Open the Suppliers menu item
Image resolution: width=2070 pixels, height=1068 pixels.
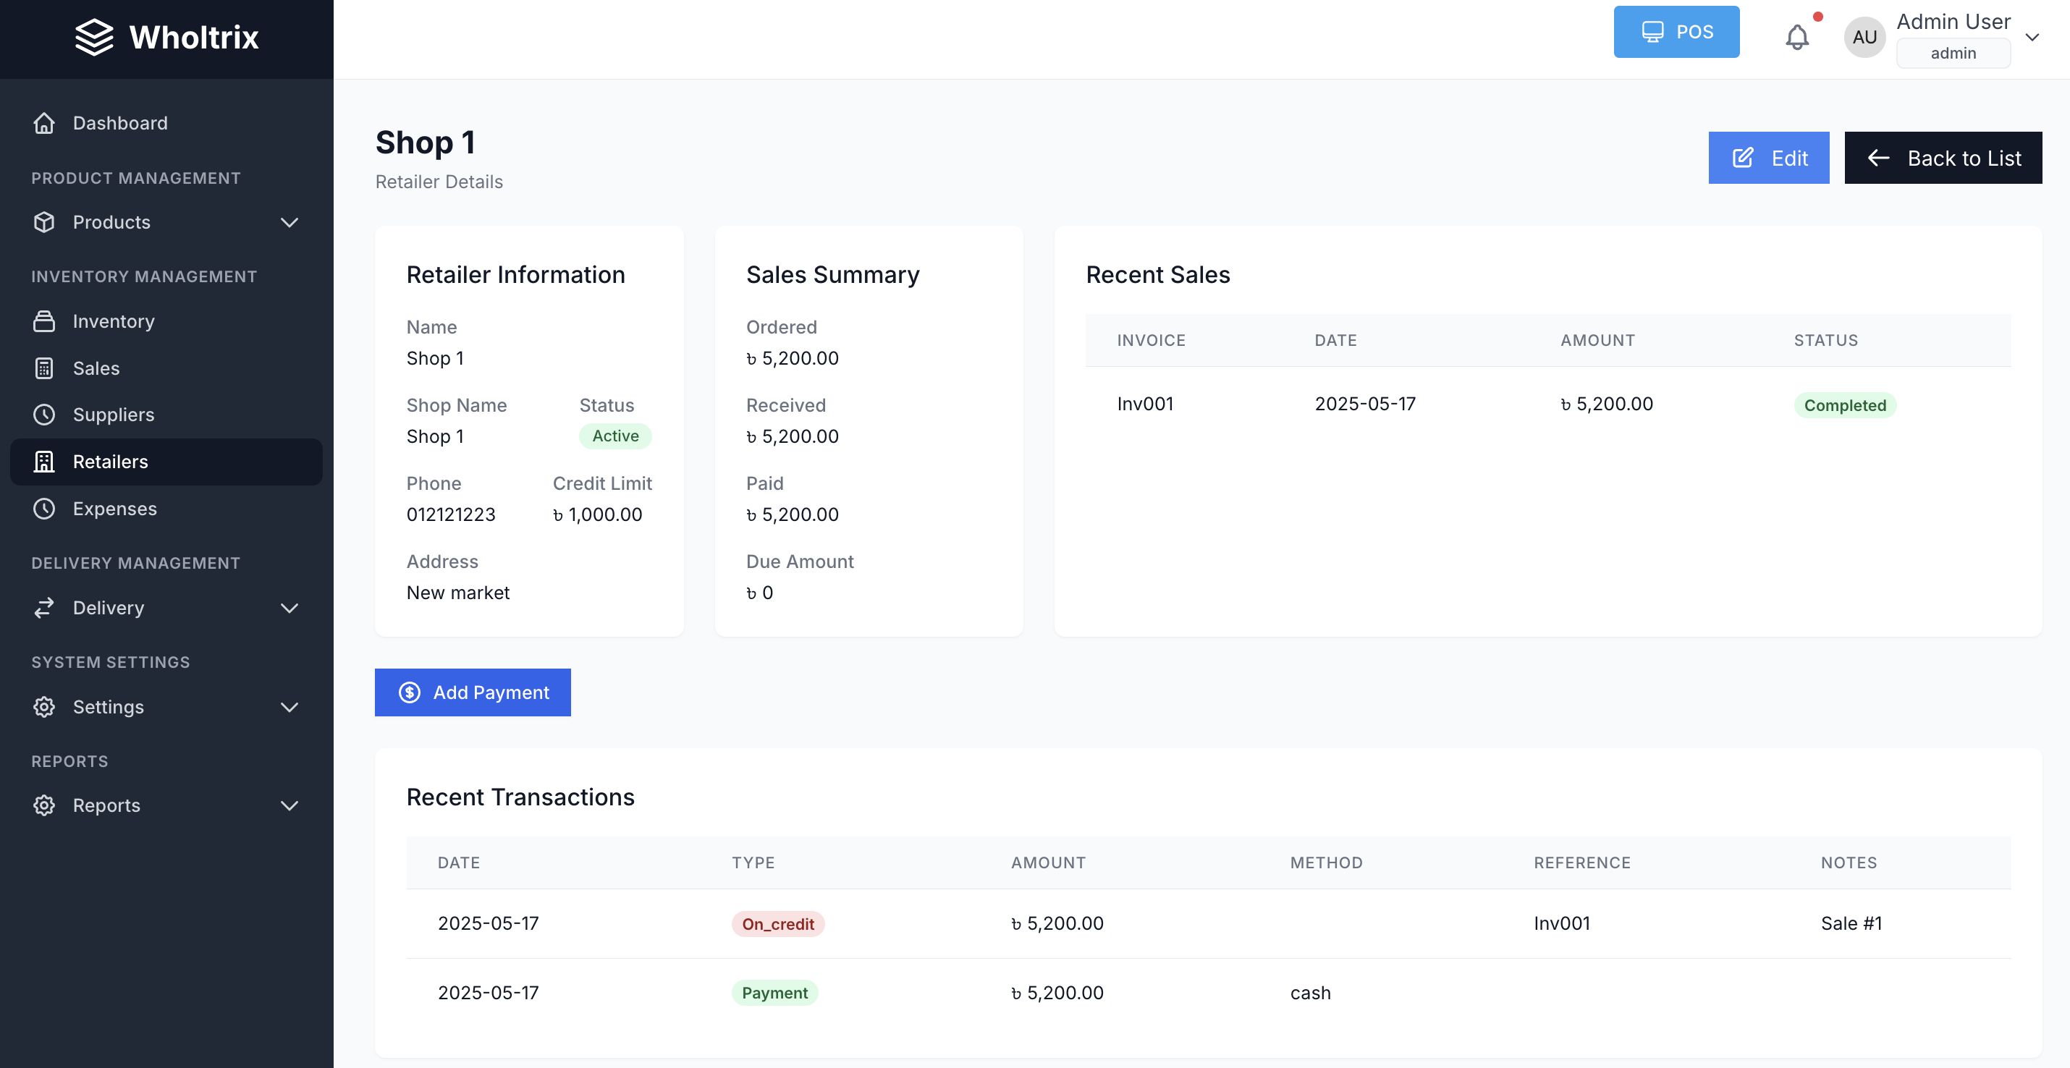(114, 415)
